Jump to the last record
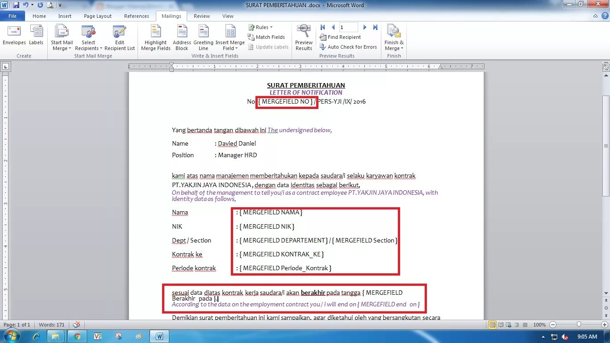This screenshot has width=610, height=343. pyautogui.click(x=375, y=27)
